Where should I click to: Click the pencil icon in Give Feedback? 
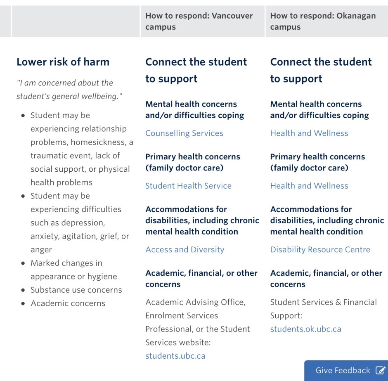(x=380, y=370)
